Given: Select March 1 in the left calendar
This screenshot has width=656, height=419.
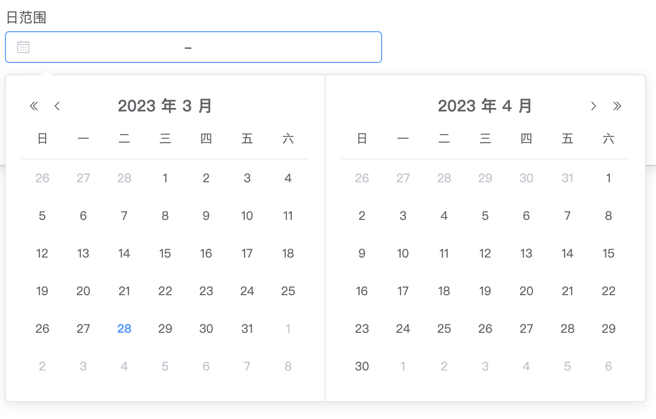Looking at the screenshot, I should 165,178.
